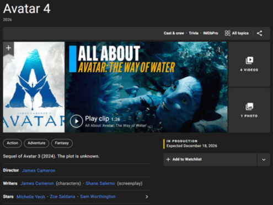Open the Trivia link

tap(194, 33)
